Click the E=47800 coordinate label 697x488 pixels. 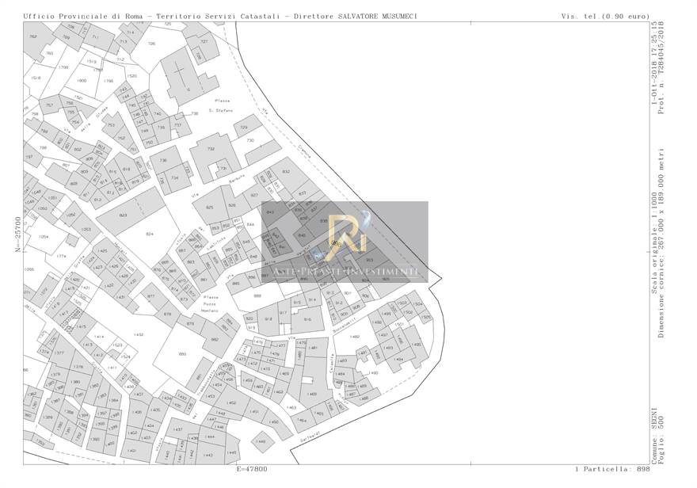pos(252,468)
